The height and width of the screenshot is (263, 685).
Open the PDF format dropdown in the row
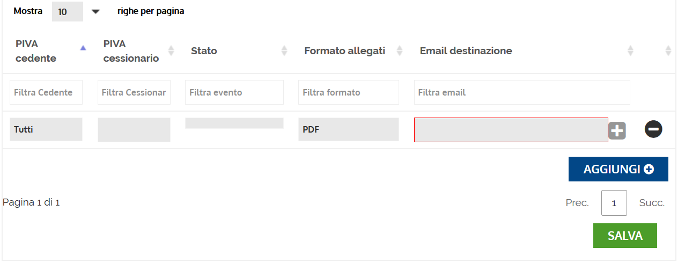(349, 129)
